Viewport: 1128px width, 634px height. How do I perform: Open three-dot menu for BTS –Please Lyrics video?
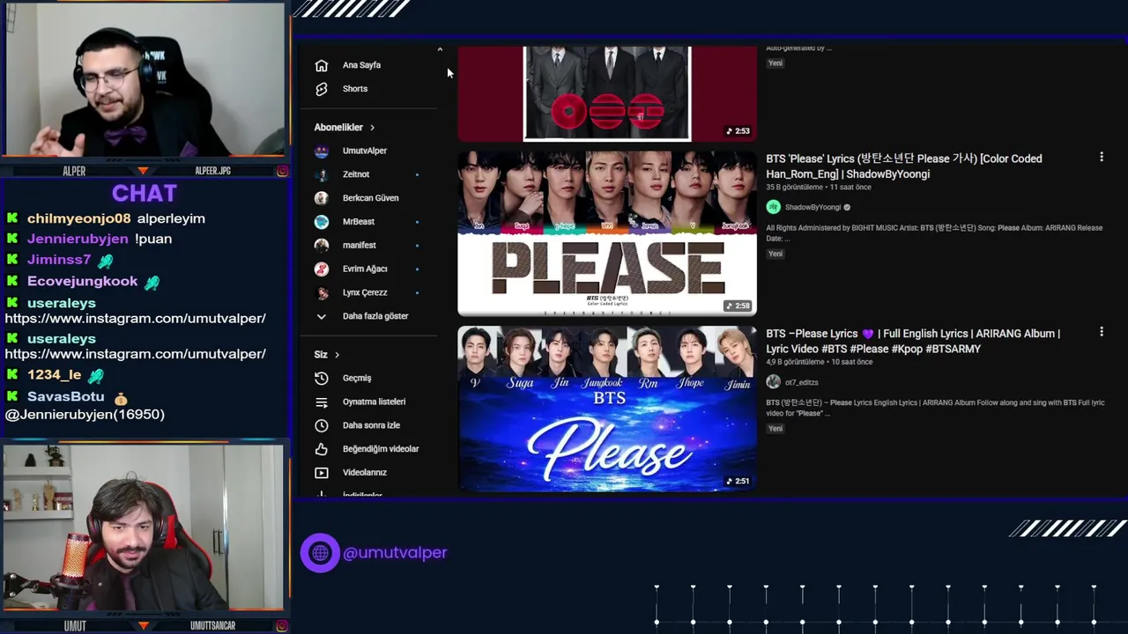tap(1101, 332)
